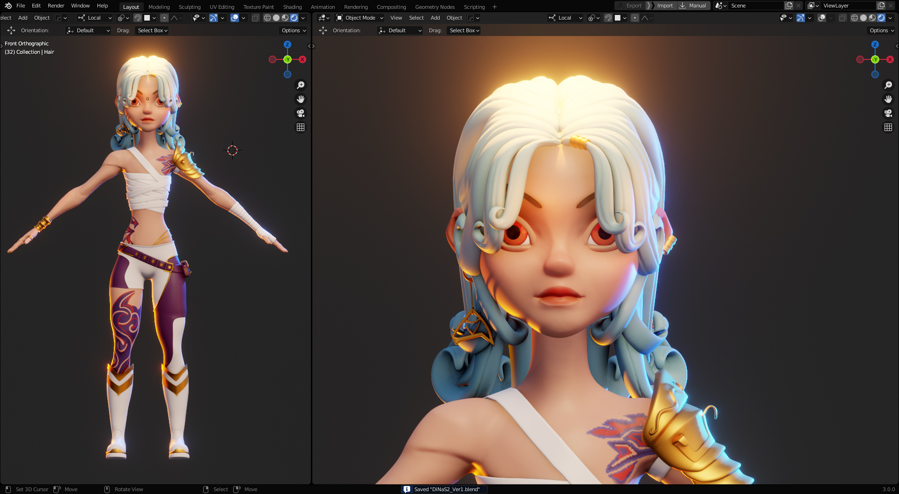899x494 pixels.
Task: Switch to the Shading workspace tab
Action: tap(292, 7)
